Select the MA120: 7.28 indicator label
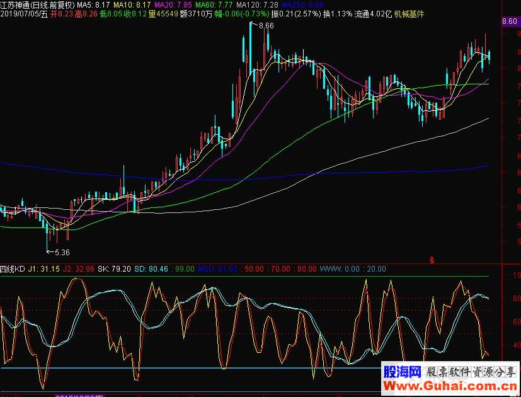 click(257, 5)
